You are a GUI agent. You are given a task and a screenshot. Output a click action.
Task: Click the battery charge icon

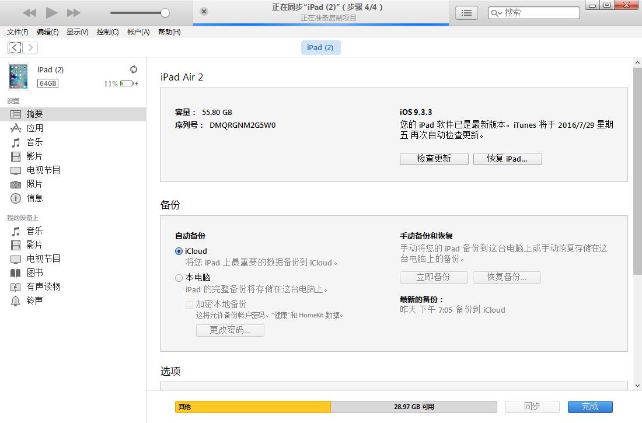[x=129, y=83]
